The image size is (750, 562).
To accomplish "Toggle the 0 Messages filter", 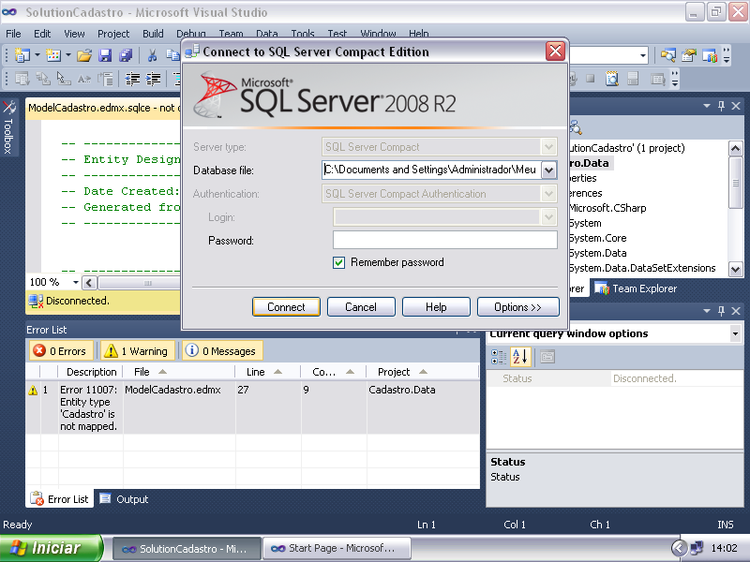I will 223,351.
